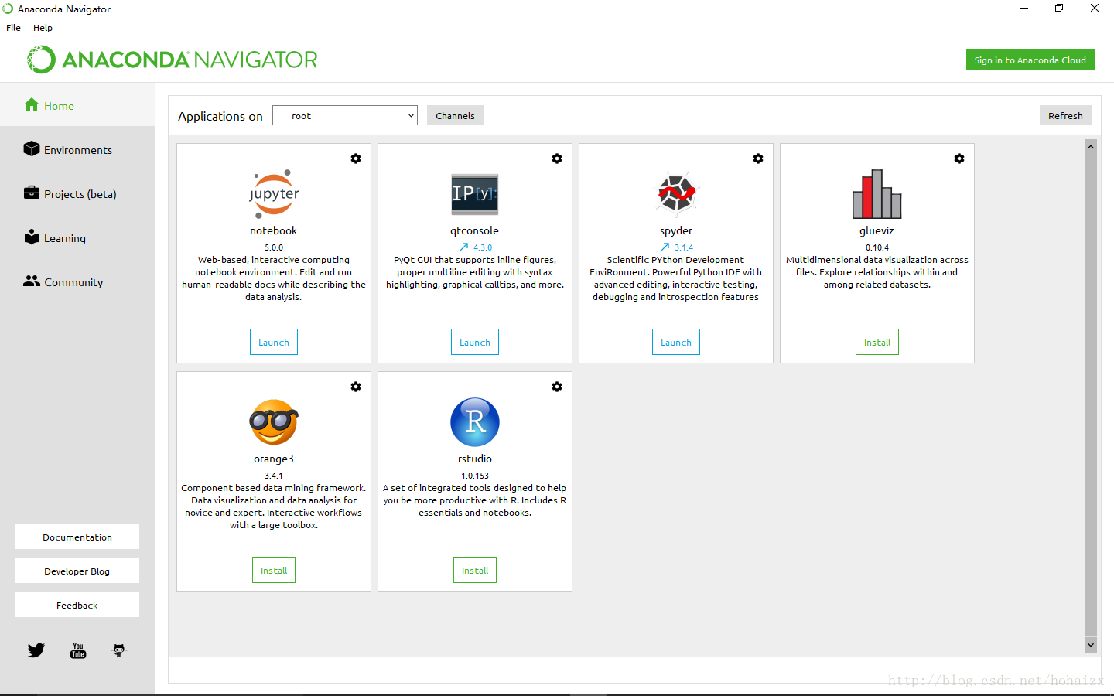Open settings gear on notebook card
Screen dimensions: 1114x696
(x=356, y=159)
